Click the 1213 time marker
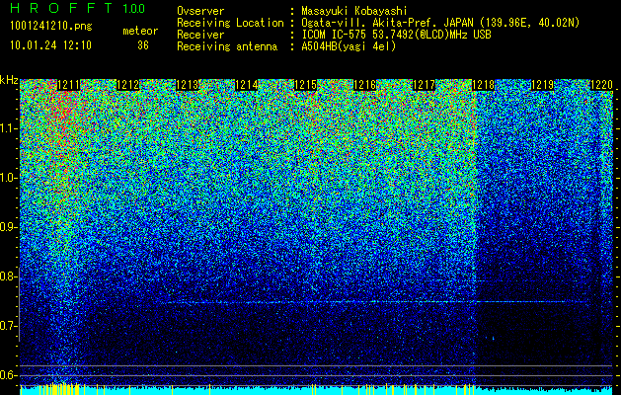Viewport: 621px width, 395px height. coord(187,85)
